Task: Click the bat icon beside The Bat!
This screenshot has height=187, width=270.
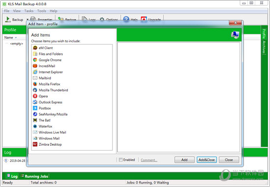Action: [x=35, y=120]
